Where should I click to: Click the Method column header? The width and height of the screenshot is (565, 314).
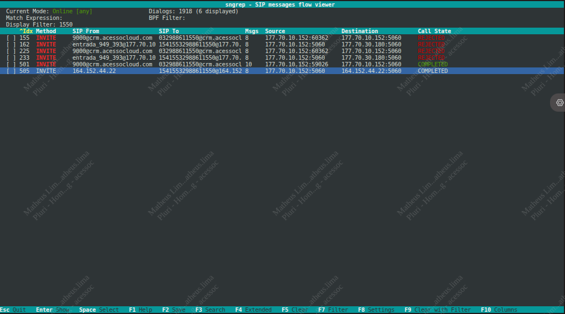[x=46, y=32]
